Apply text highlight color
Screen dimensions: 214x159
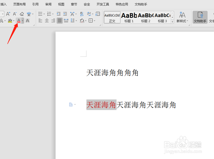point(11,20)
